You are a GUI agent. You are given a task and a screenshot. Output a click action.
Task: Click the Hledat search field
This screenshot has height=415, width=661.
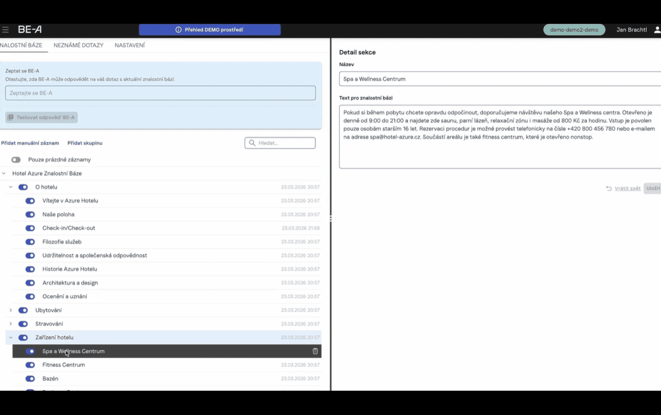tap(280, 143)
